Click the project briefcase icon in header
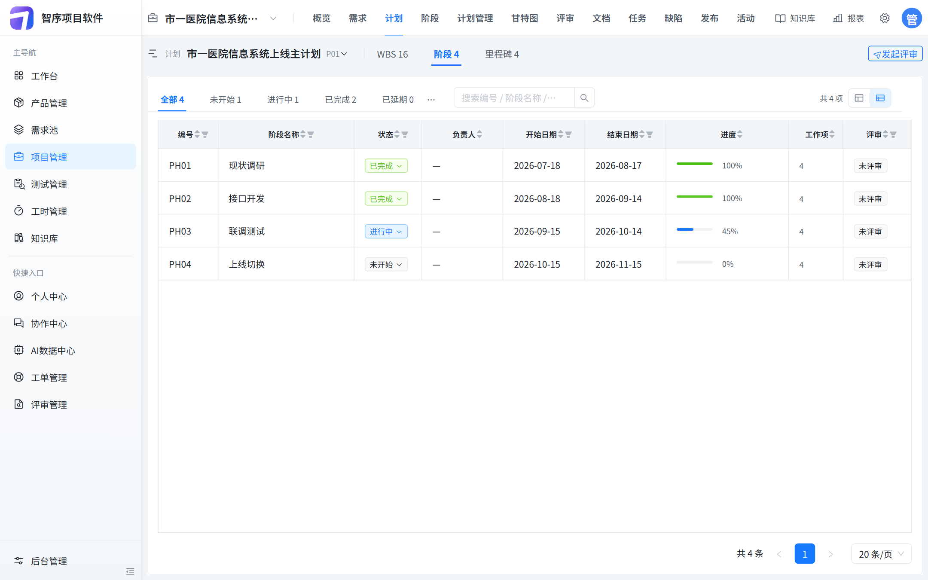The width and height of the screenshot is (928, 580). (x=153, y=18)
